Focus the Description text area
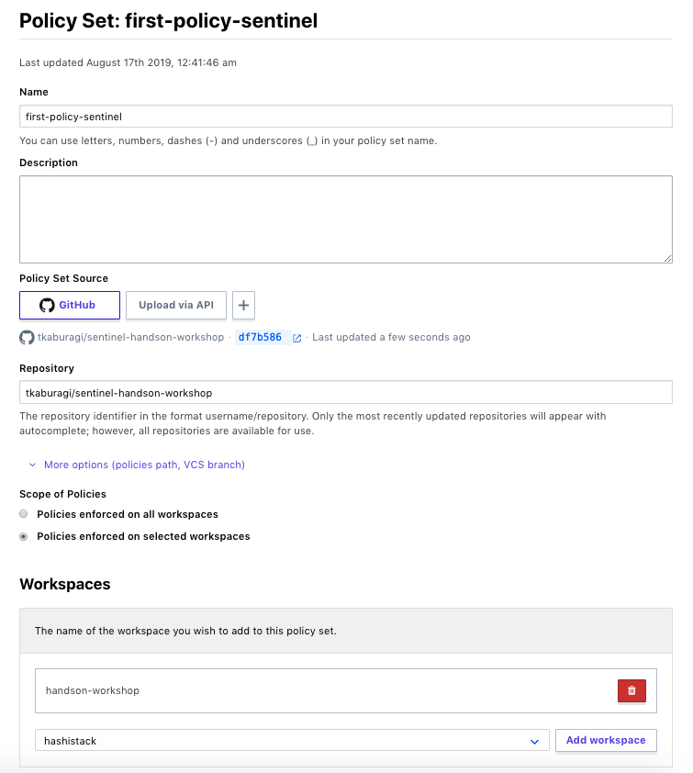 (345, 219)
